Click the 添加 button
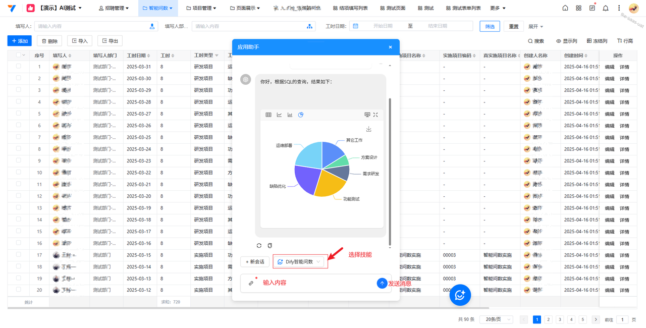646x328 pixels. click(20, 41)
